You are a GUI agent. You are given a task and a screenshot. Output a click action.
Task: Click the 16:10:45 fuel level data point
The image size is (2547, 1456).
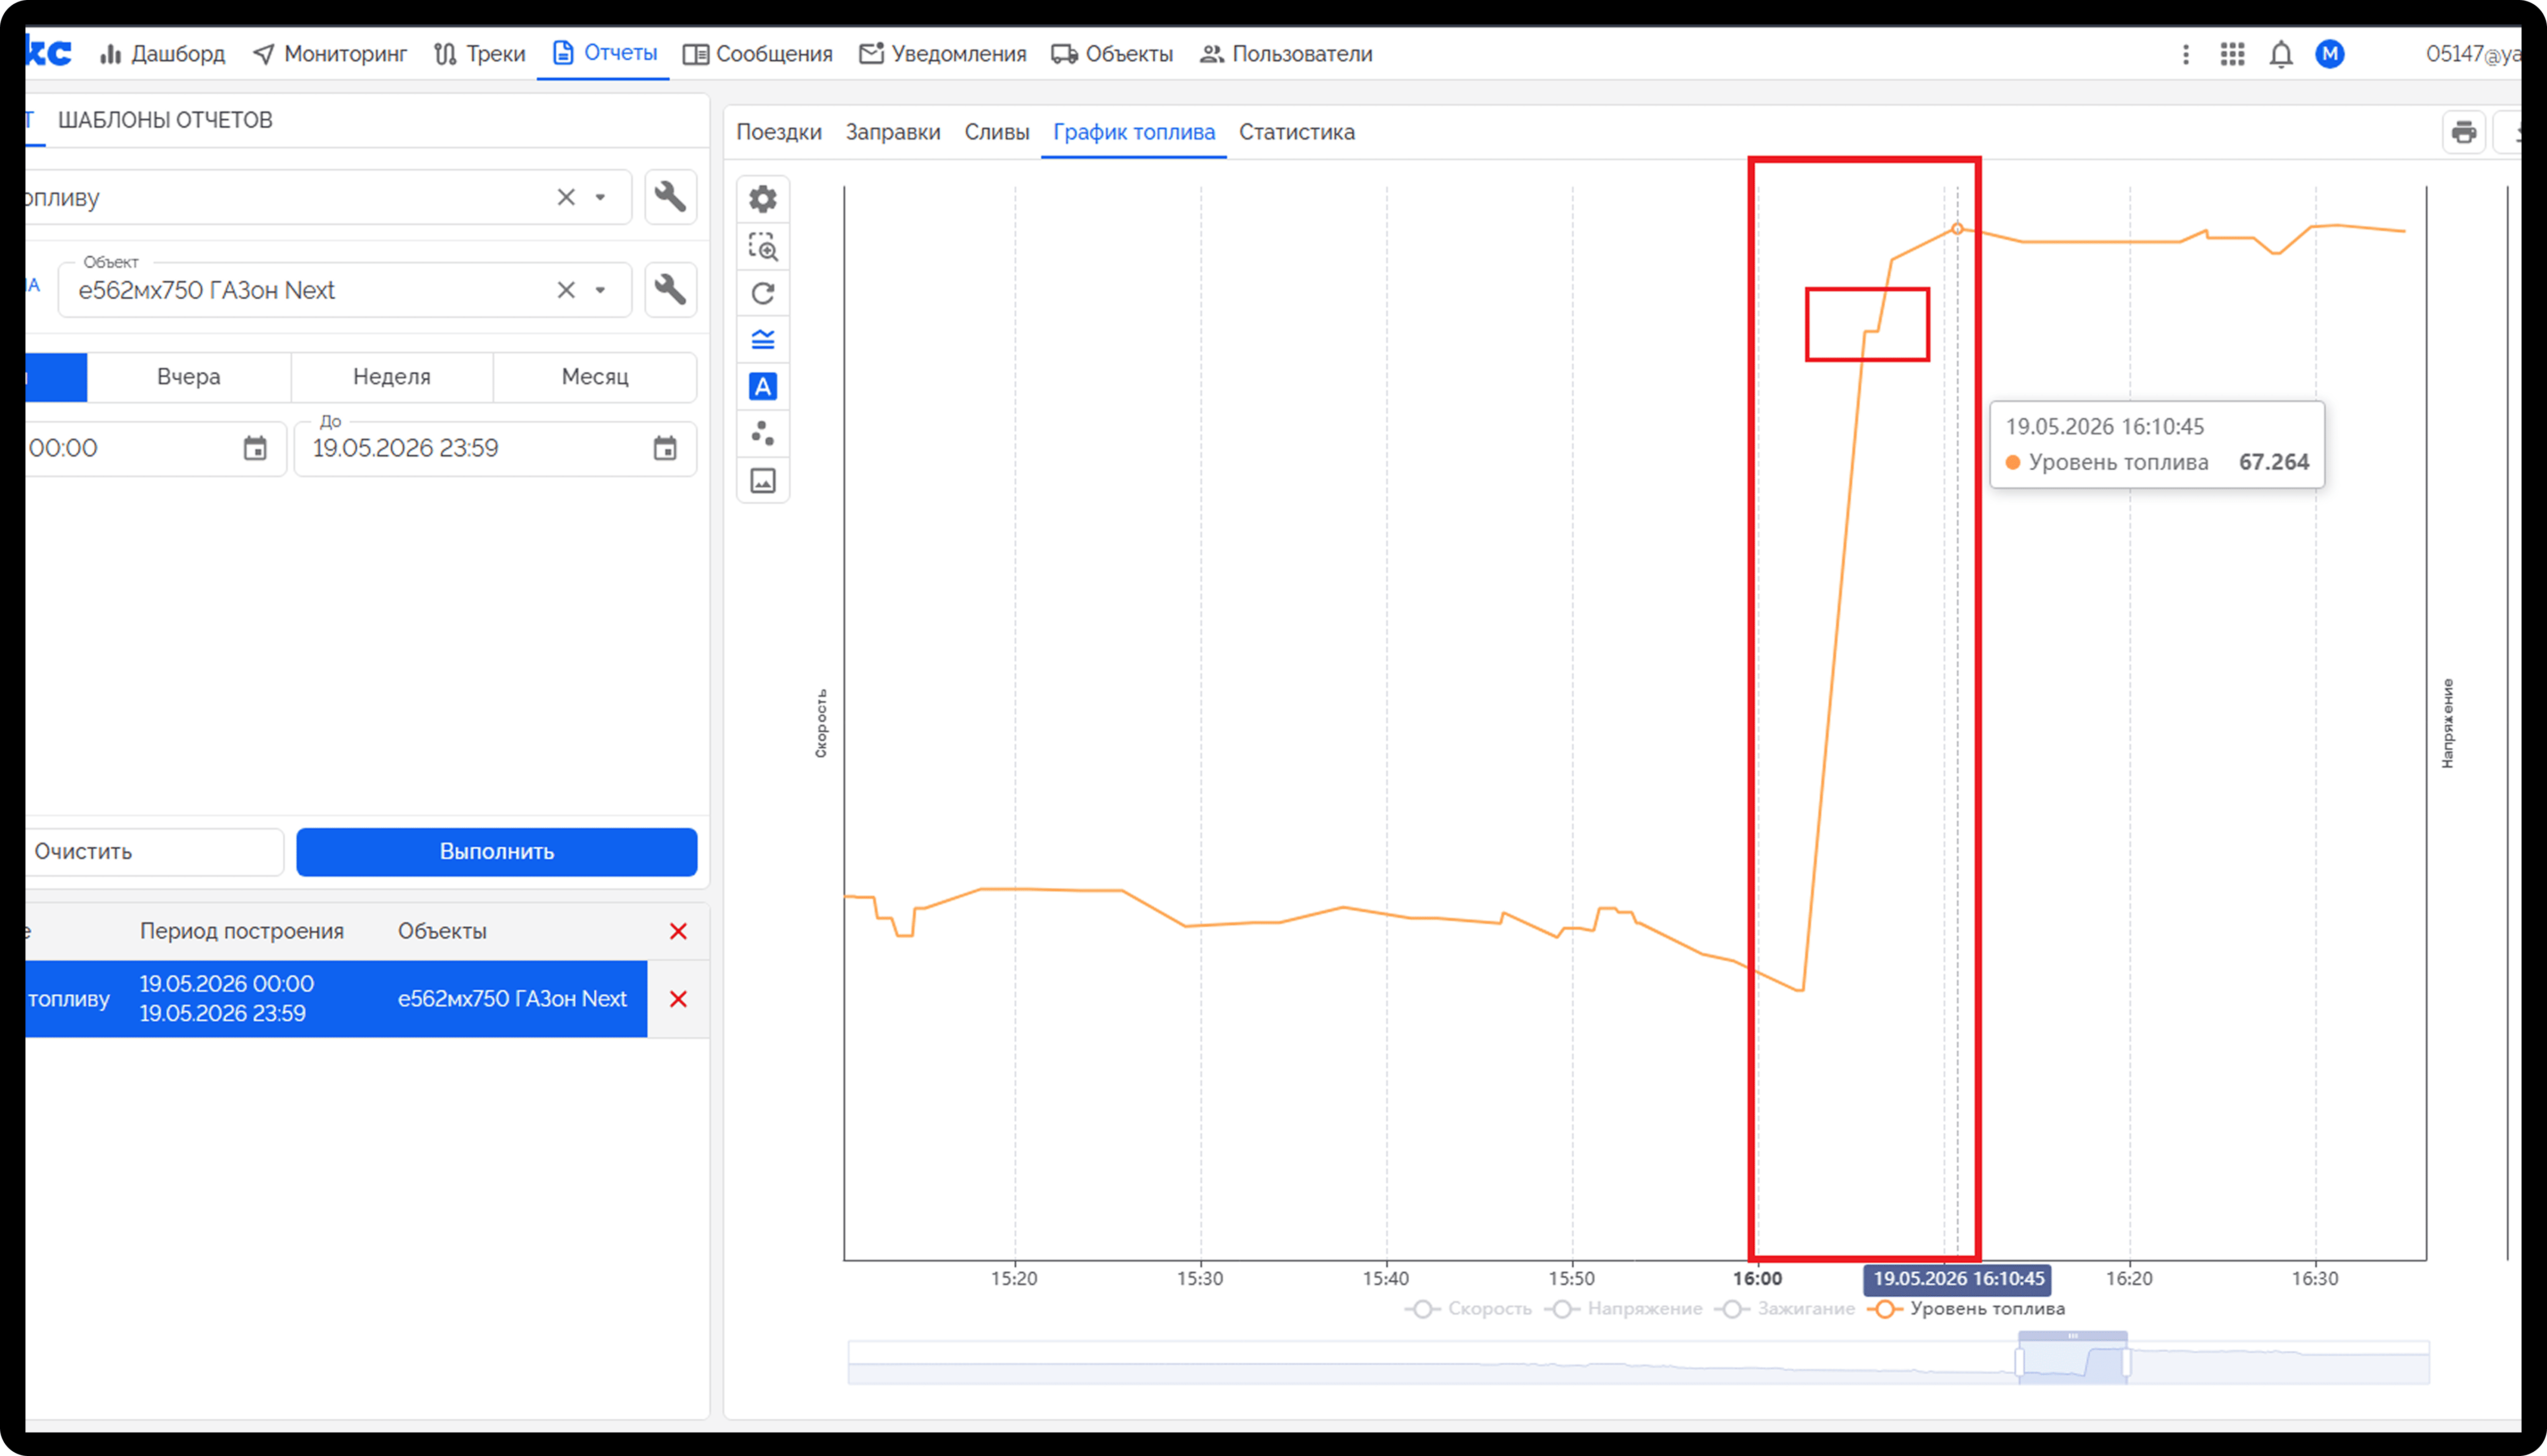click(x=1957, y=229)
